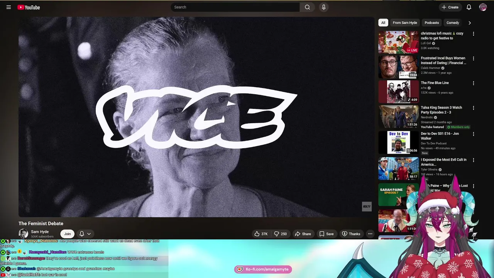Visit the Tyler Oliveira channel name
The image size is (494, 278).
[429, 170]
